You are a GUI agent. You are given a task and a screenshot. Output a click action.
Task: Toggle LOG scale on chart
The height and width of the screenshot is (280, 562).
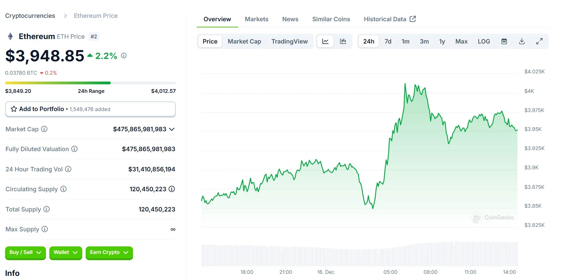[x=484, y=41]
